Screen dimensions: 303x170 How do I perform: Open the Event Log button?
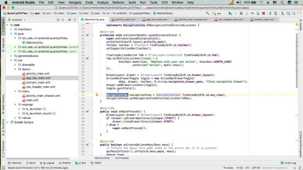tap(288, 163)
